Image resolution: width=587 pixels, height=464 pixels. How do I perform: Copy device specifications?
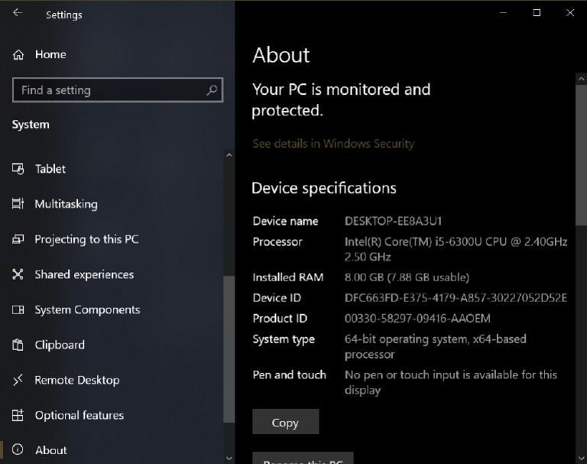tap(286, 422)
